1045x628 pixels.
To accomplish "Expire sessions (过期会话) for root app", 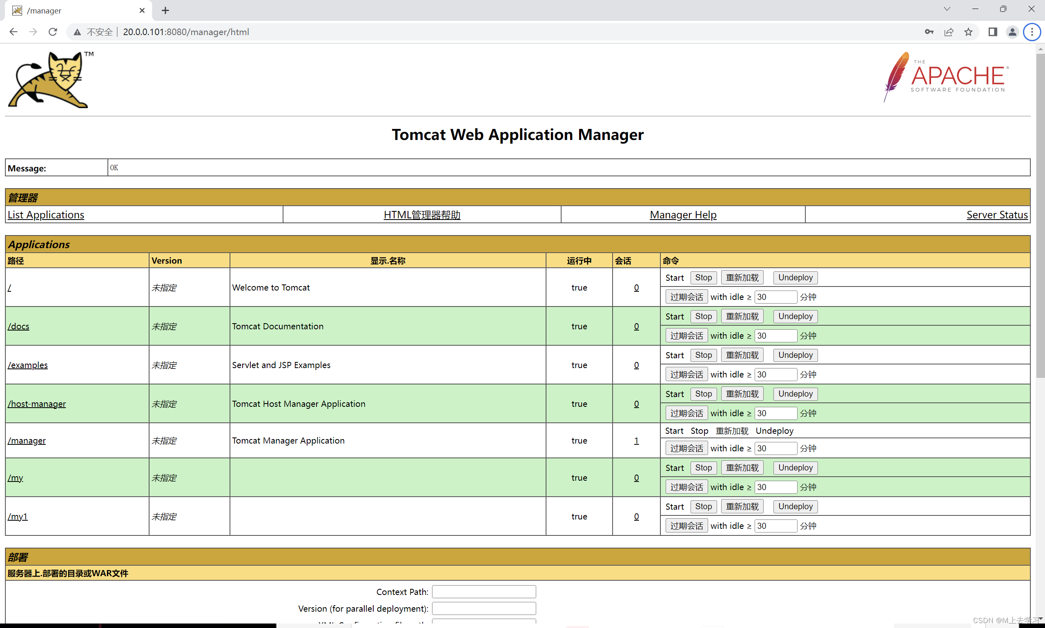I will click(686, 297).
